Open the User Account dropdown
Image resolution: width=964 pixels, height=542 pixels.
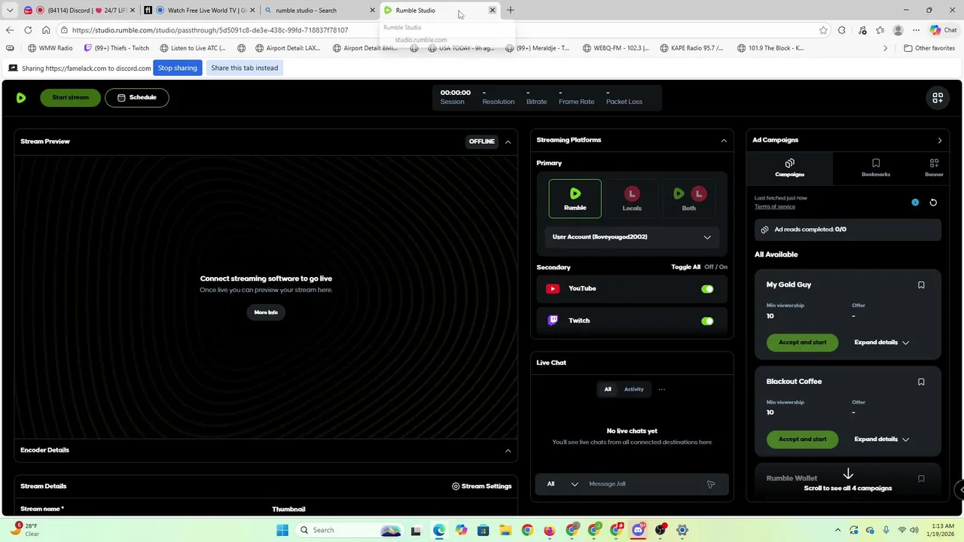(632, 237)
